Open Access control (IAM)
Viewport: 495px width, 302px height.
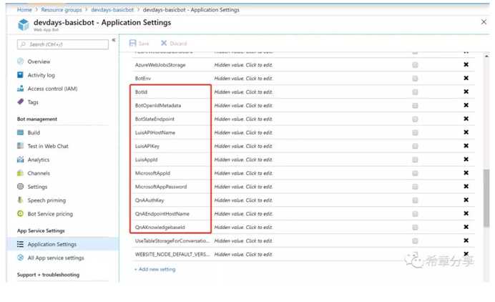pos(52,89)
